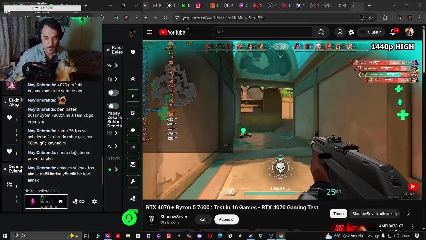Open Kick chat settings gear
The width and height of the screenshot is (426, 240).
tap(95, 201)
